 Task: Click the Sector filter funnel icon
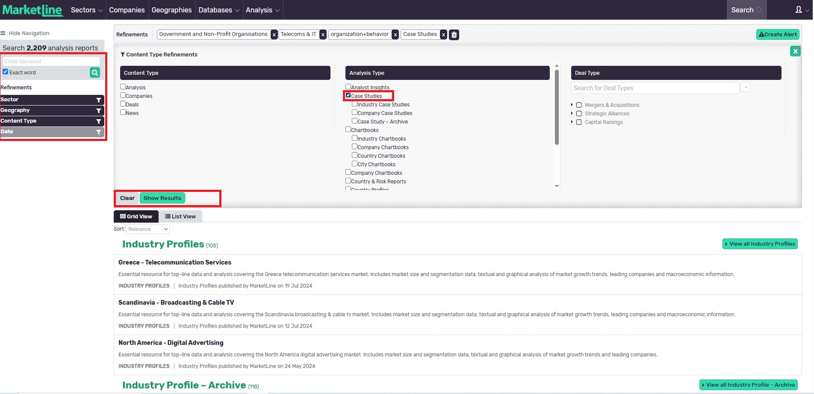(x=99, y=100)
